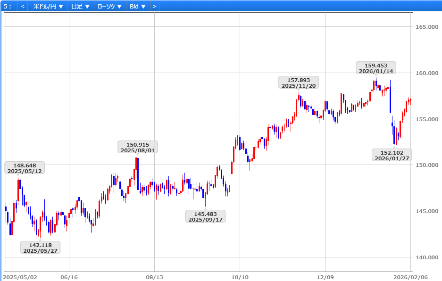Click the 145.483 low label dated 2025/09/17
Viewport: 442px width, 281px height.
[205, 216]
